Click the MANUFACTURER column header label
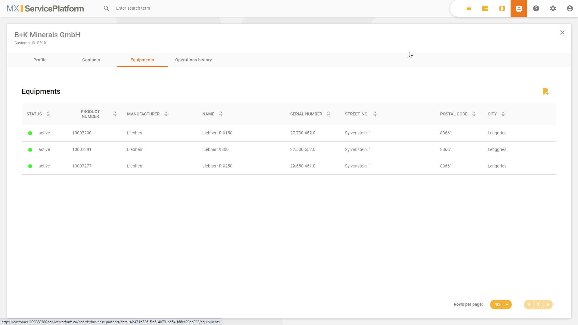This screenshot has width=578, height=325. (143, 114)
